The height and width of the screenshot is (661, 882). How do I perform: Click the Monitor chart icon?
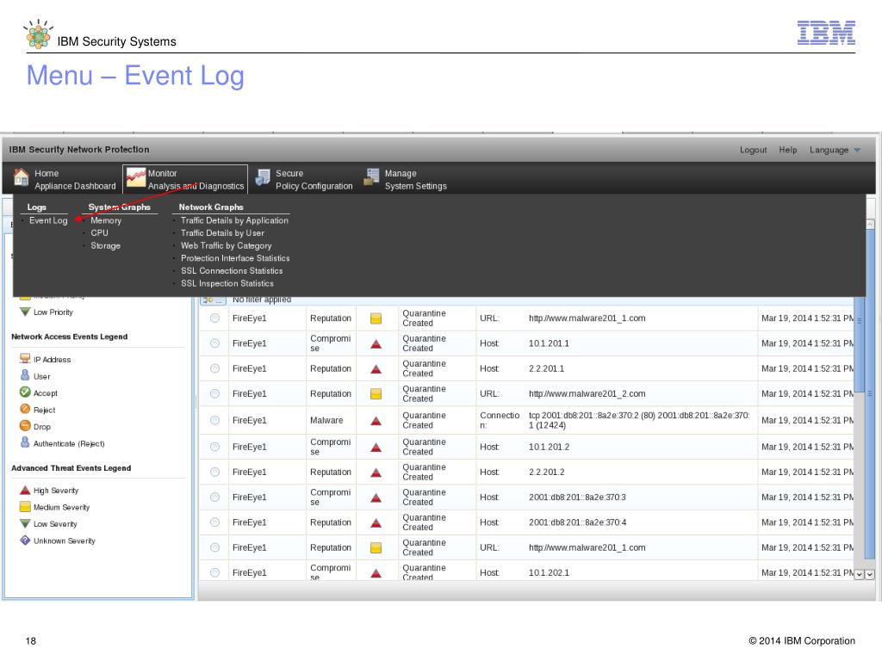(135, 177)
